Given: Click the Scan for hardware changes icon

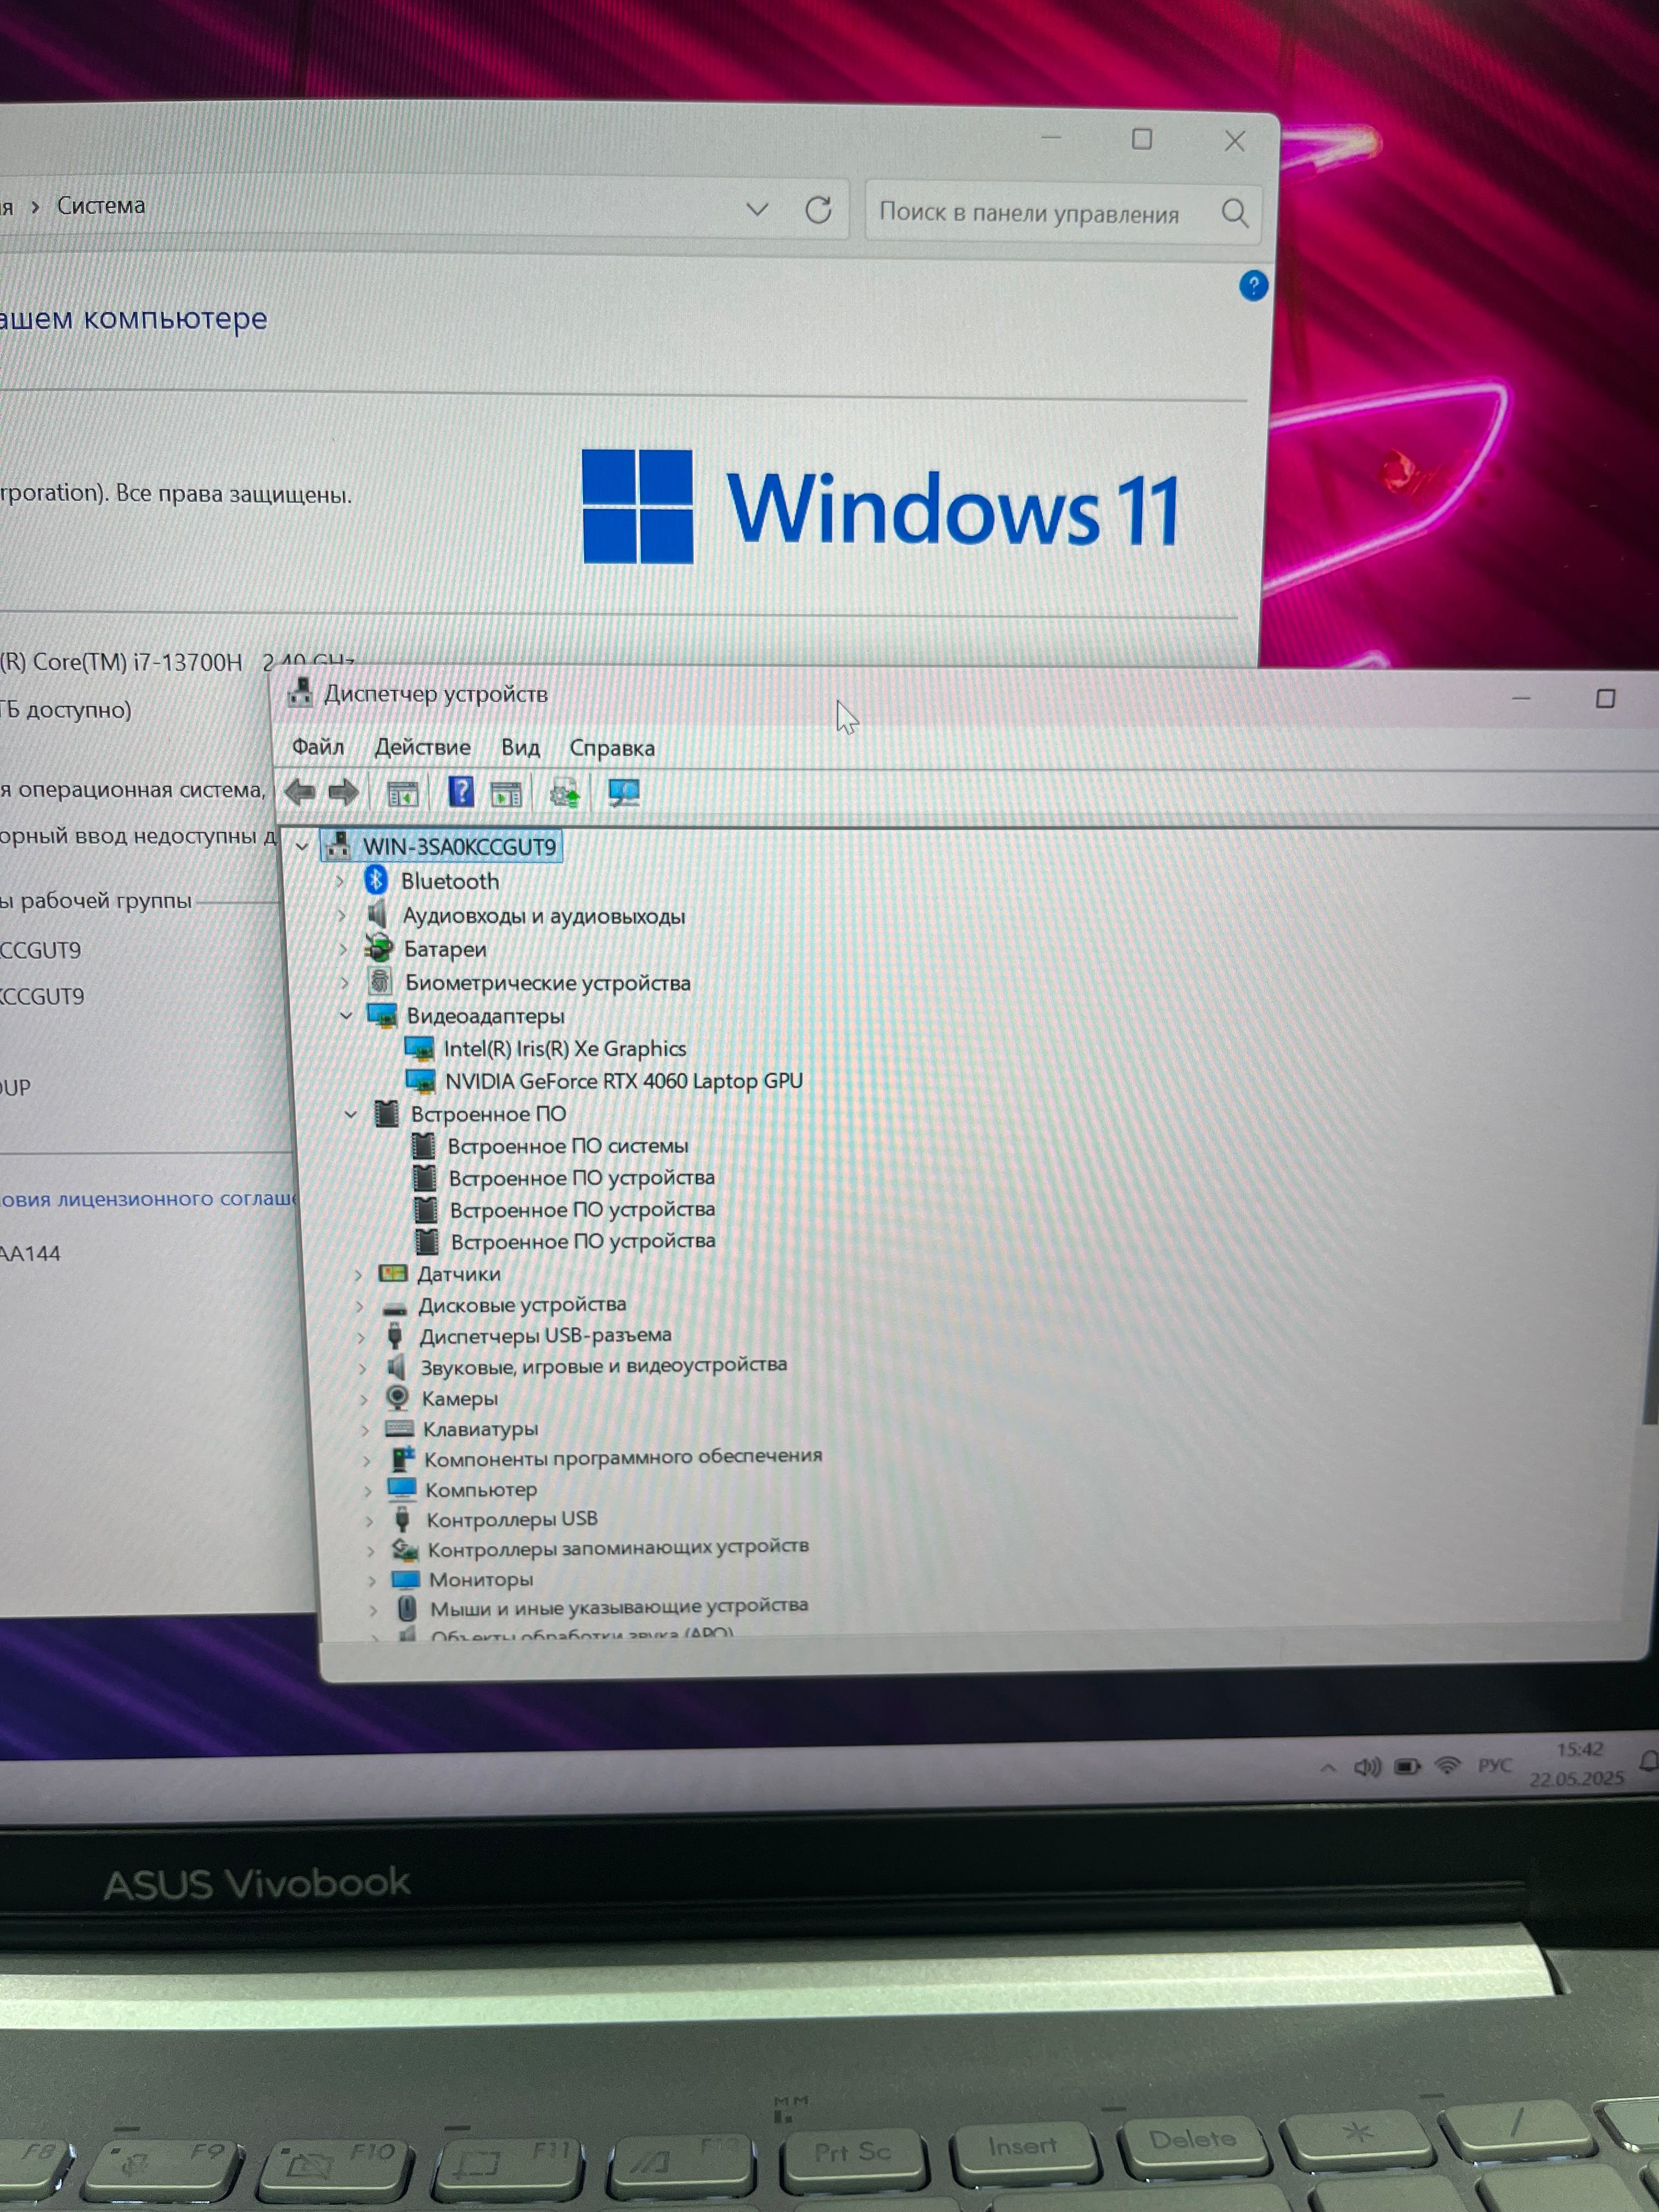Looking at the screenshot, I should click(x=624, y=794).
